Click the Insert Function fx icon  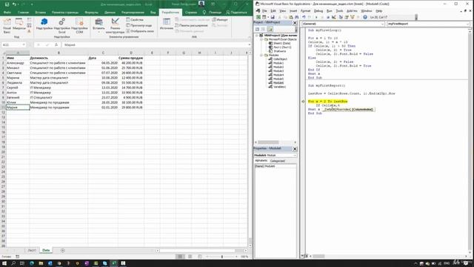[x=56, y=44]
